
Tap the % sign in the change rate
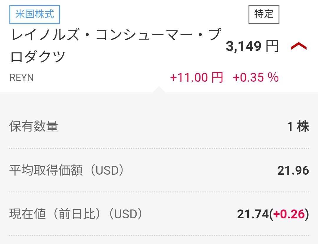click(273, 78)
